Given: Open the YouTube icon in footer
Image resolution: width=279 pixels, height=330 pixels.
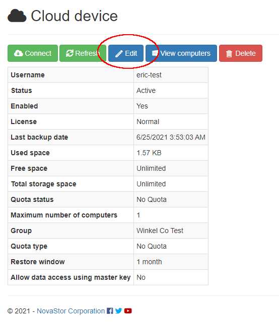Looking at the screenshot, I should [x=128, y=311].
